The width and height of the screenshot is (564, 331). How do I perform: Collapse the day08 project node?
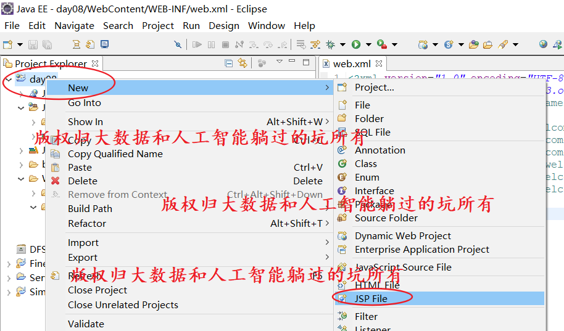pos(9,80)
